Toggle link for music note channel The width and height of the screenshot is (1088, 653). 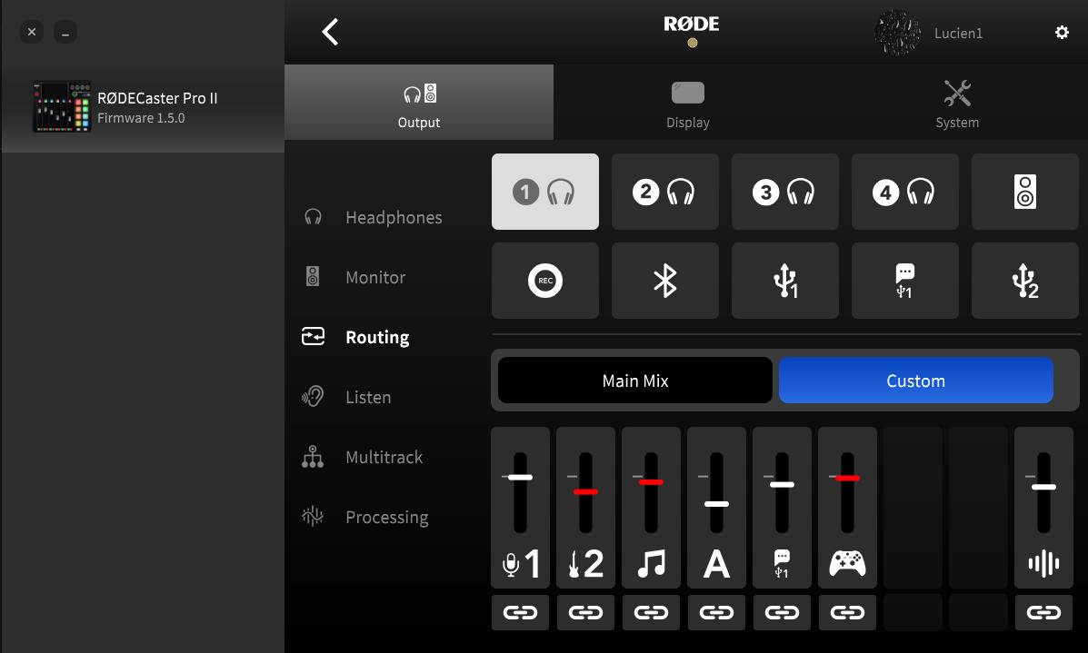(651, 612)
